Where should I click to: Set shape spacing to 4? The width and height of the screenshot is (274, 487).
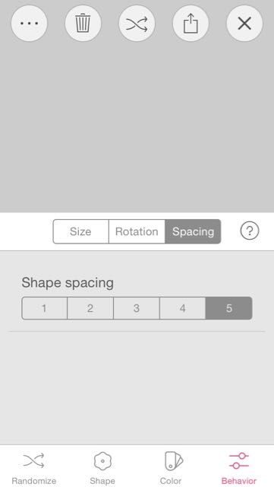click(x=183, y=308)
